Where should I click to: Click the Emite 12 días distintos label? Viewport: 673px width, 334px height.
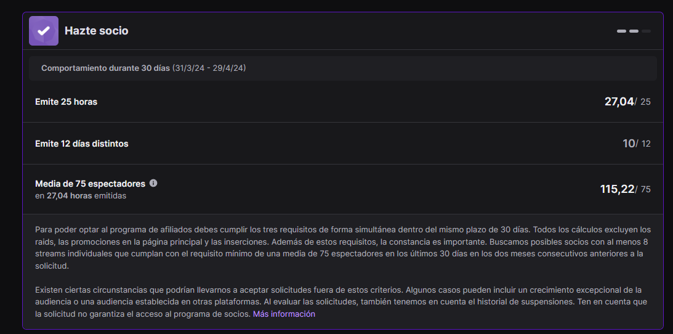pos(81,144)
